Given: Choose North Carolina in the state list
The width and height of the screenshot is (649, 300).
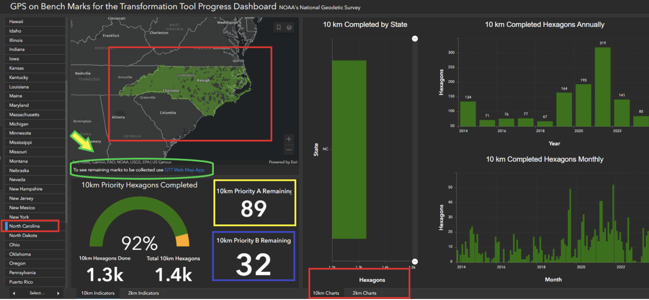Looking at the screenshot, I should coord(24,226).
